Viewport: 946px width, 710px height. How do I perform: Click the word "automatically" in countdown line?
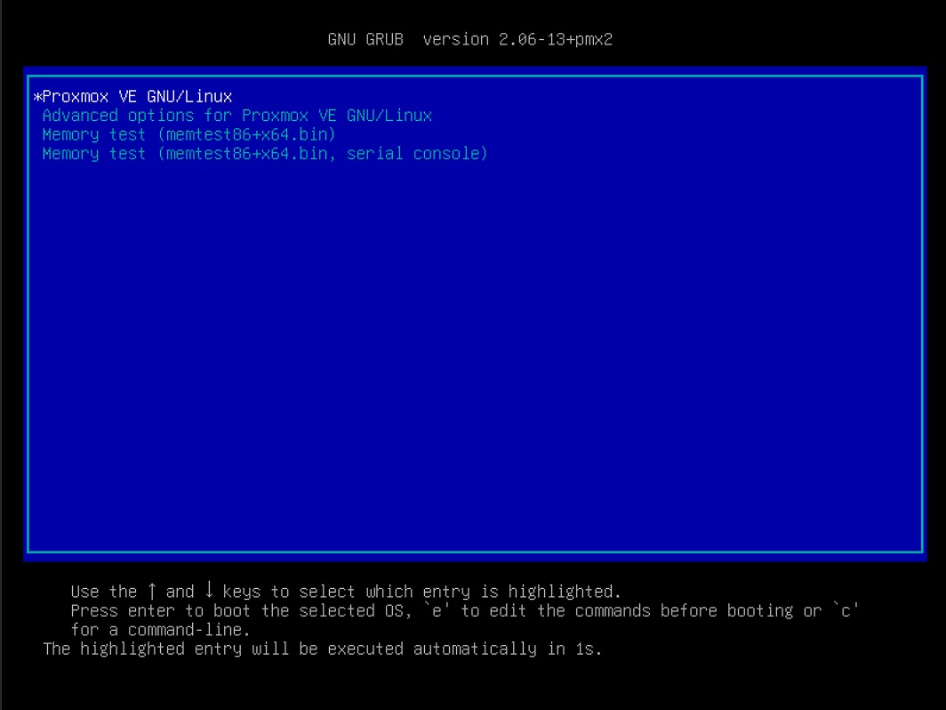475,649
